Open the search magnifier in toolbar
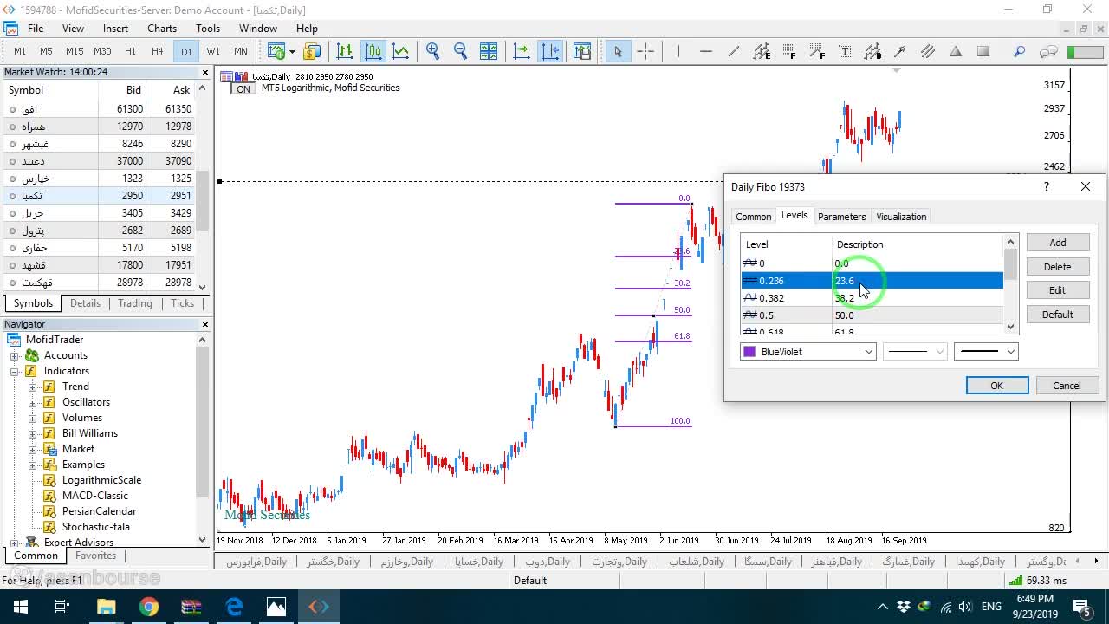The width and height of the screenshot is (1109, 624). (1020, 51)
